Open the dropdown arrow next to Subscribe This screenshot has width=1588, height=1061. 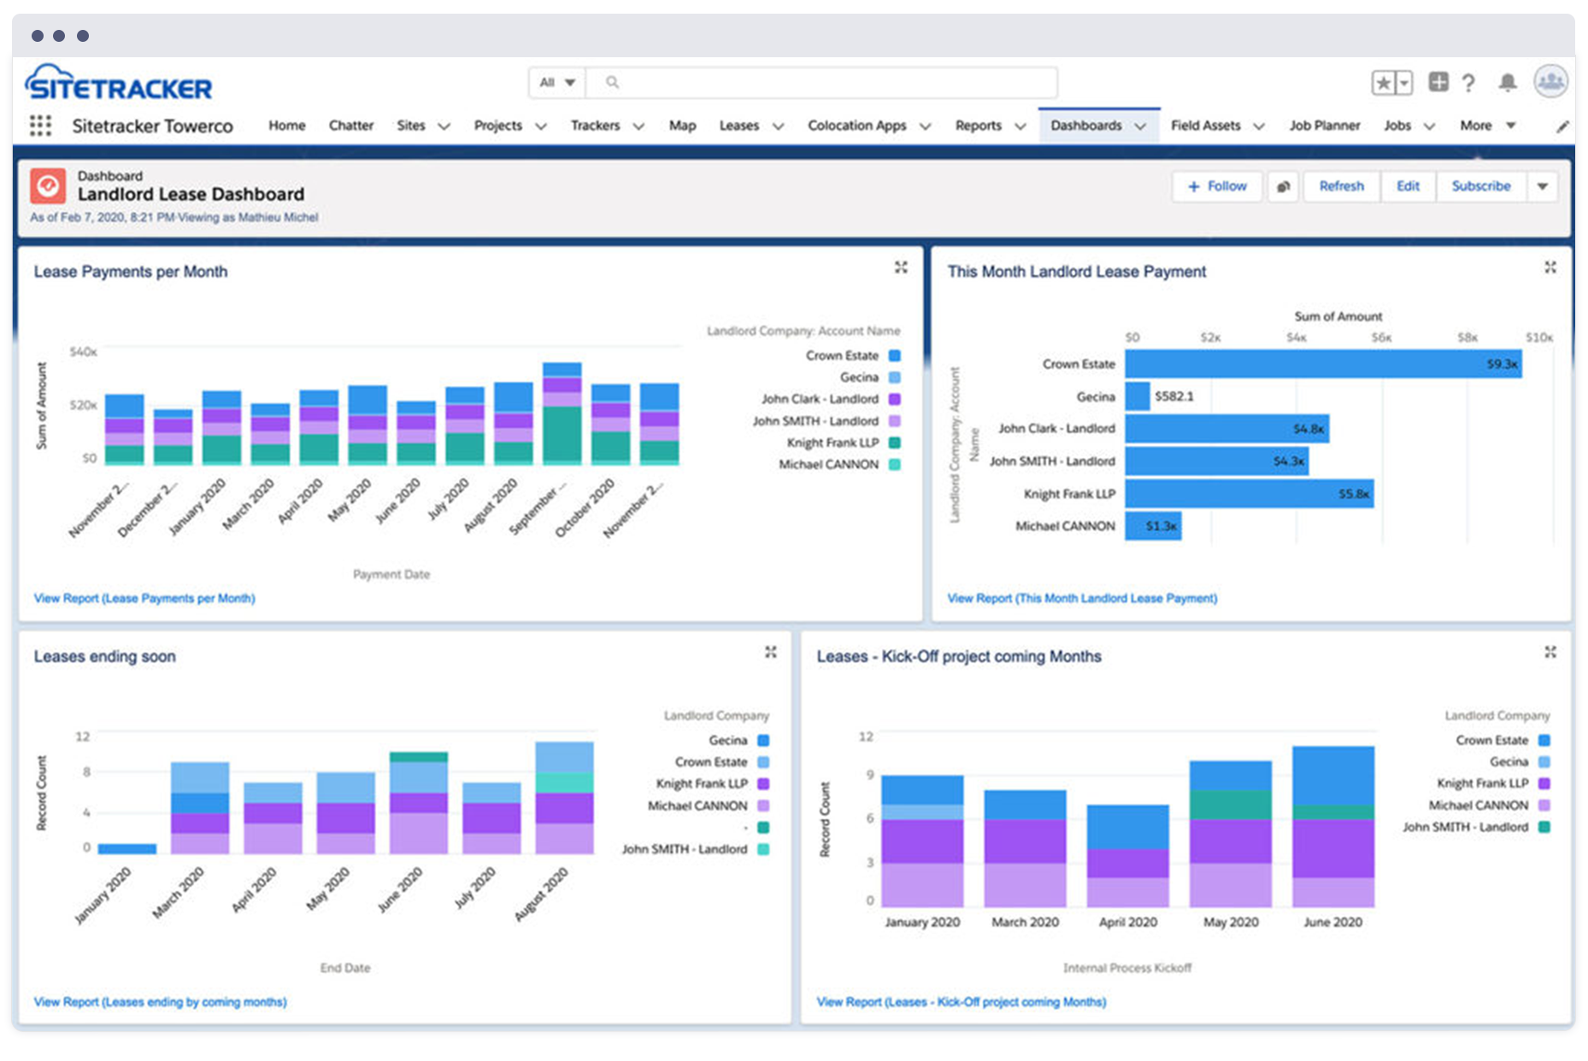1543,186
